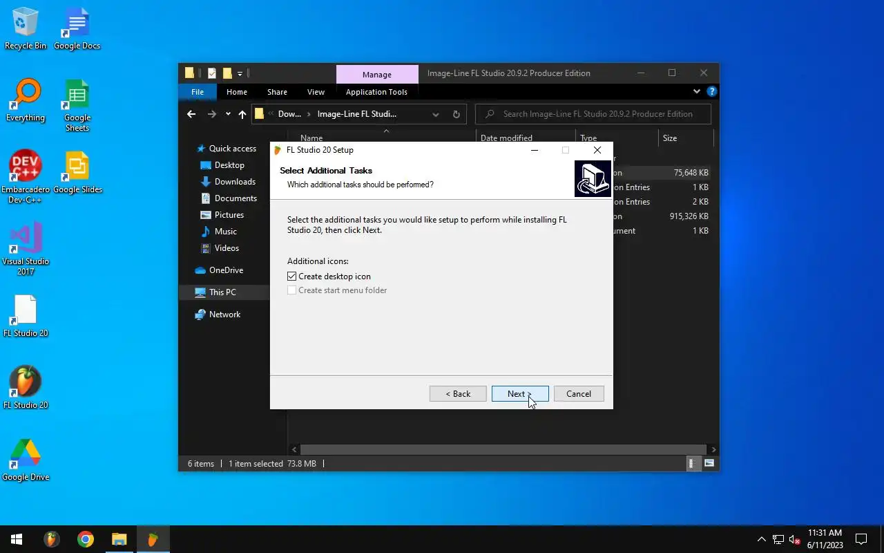Open the Home ribbon tab in Explorer
Viewport: 884px width, 553px height.
pos(237,92)
